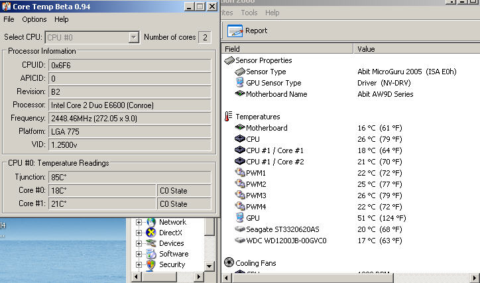Click the GPU value 51 °C
480x283 pixels.
[x=382, y=218]
